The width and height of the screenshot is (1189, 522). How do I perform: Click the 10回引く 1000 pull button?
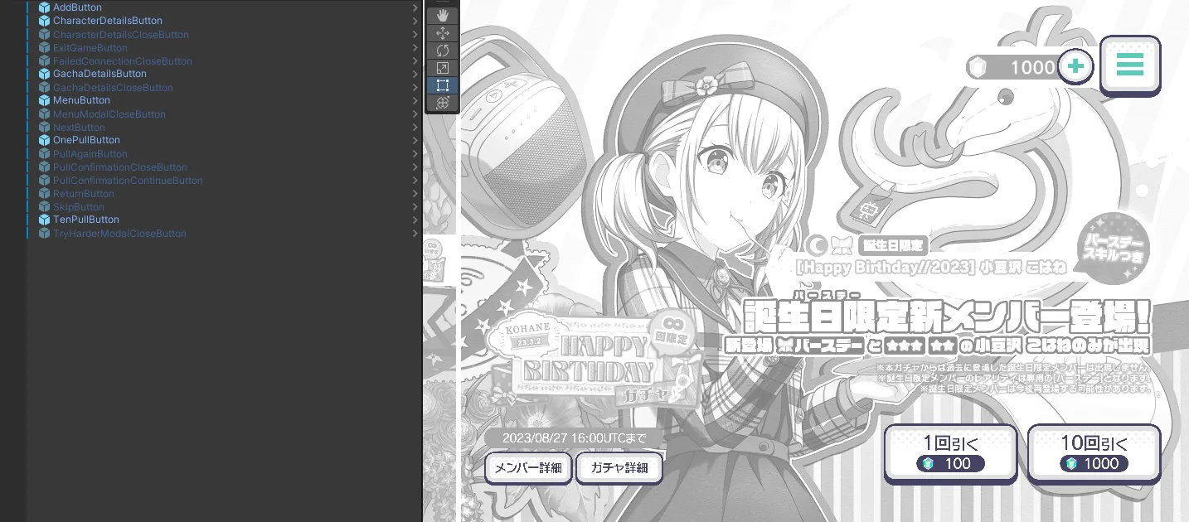(1094, 452)
